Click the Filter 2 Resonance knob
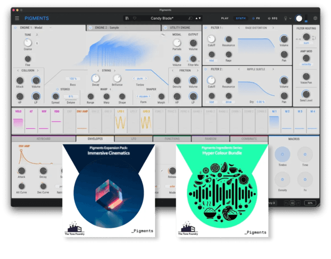This screenshot has width=331, height=259. 228,81
